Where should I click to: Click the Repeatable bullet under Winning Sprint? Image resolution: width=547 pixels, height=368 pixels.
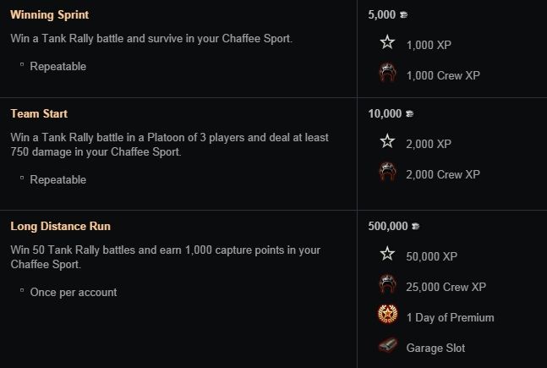click(57, 66)
